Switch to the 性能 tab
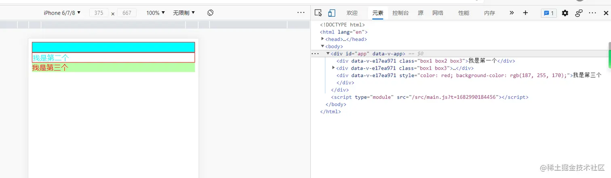Screen dimensions: 611x178 464,13
